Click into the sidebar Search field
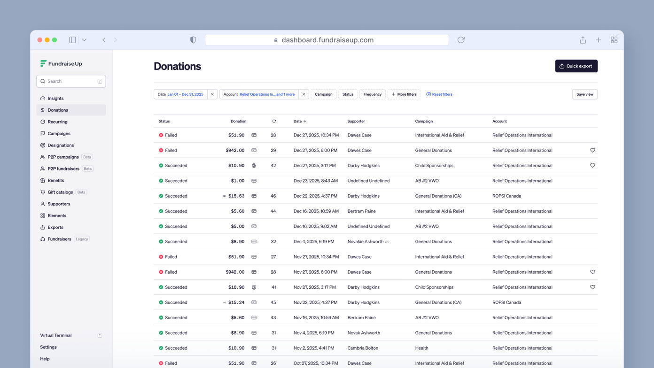Image resolution: width=654 pixels, height=368 pixels. [x=71, y=81]
